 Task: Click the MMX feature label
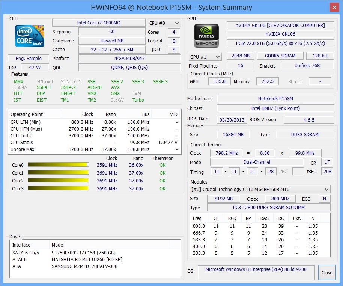point(19,81)
